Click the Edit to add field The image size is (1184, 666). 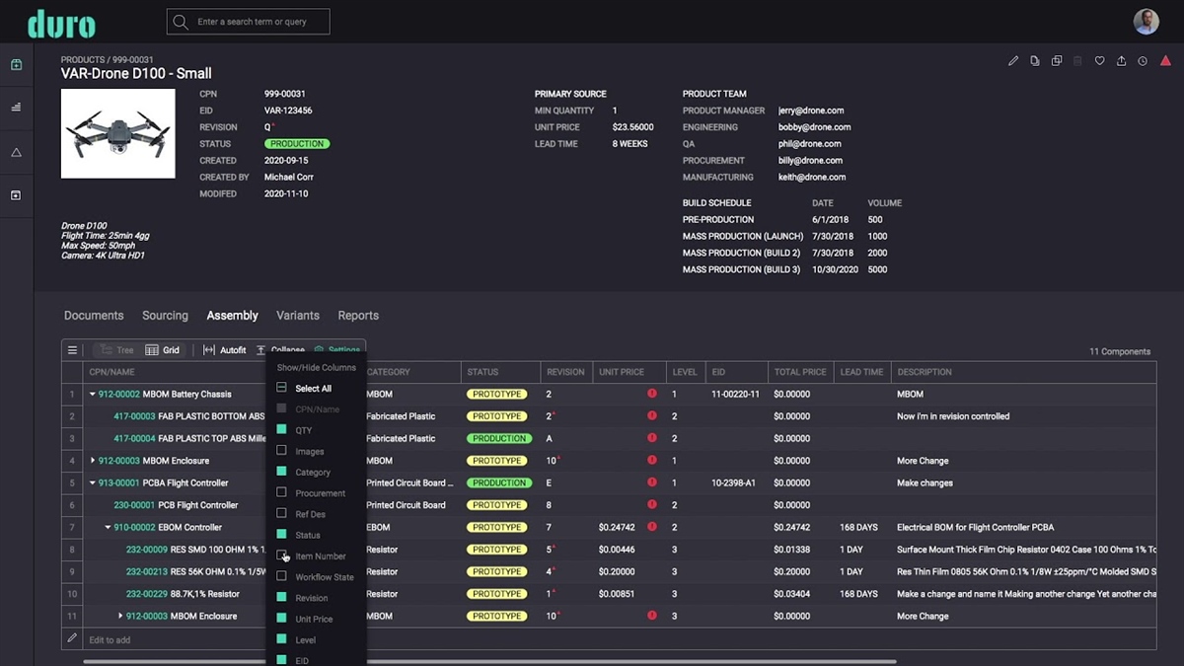pos(110,640)
